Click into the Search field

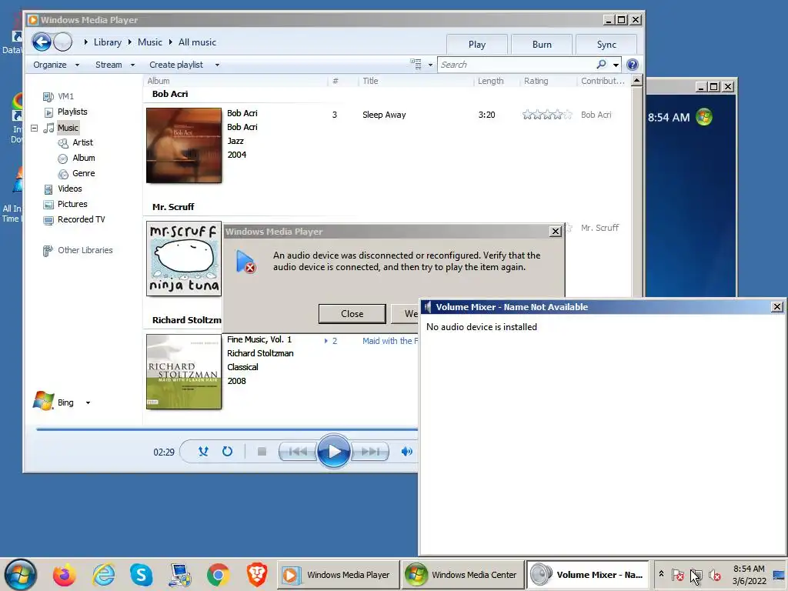click(516, 65)
